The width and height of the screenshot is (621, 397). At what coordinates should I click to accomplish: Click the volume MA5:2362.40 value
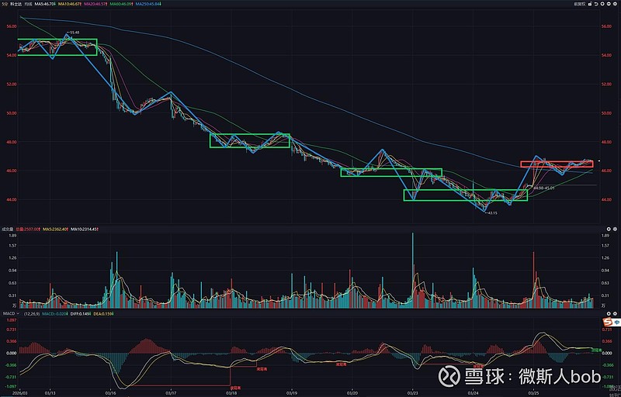[55, 229]
